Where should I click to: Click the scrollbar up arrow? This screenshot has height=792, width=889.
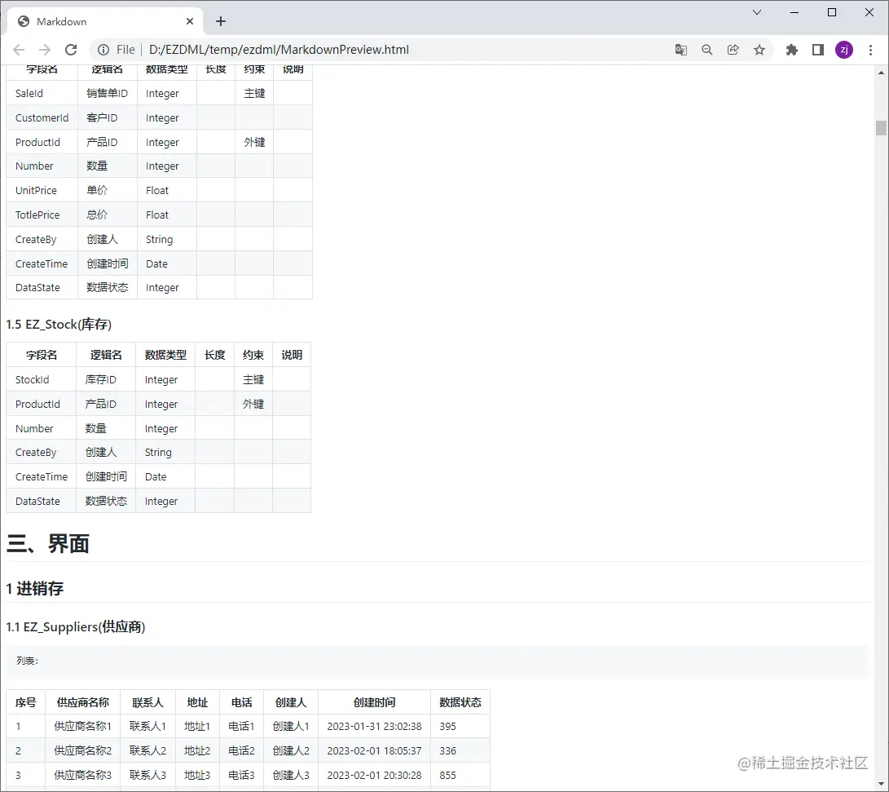click(881, 73)
